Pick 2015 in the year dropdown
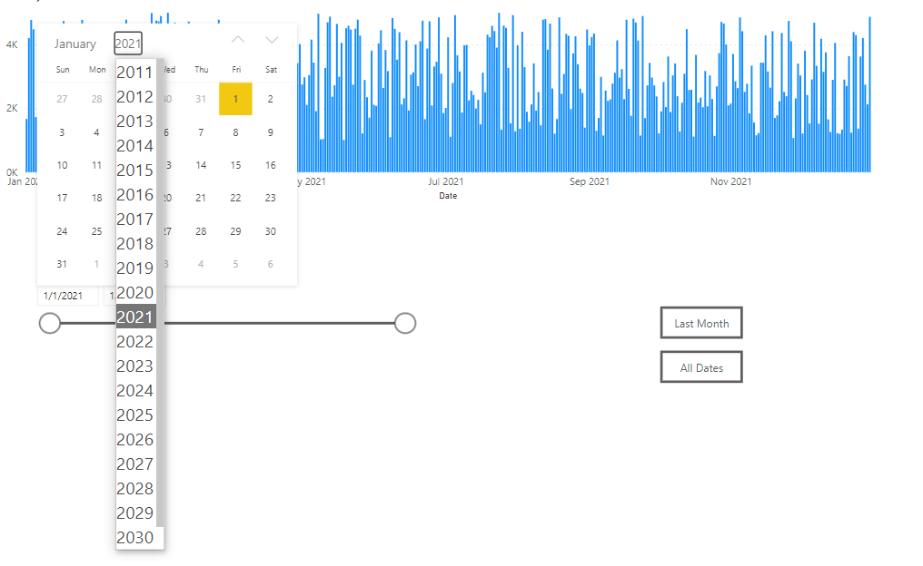 pos(135,171)
